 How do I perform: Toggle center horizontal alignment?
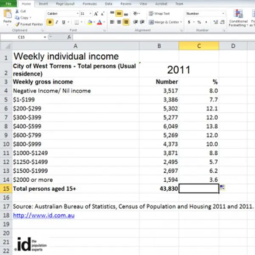coord(119,22)
